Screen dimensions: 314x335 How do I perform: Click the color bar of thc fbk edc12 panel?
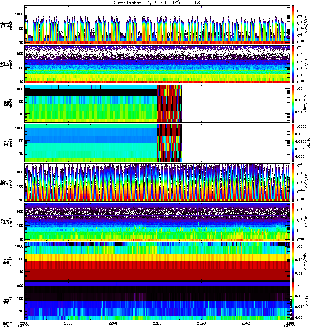(293, 261)
